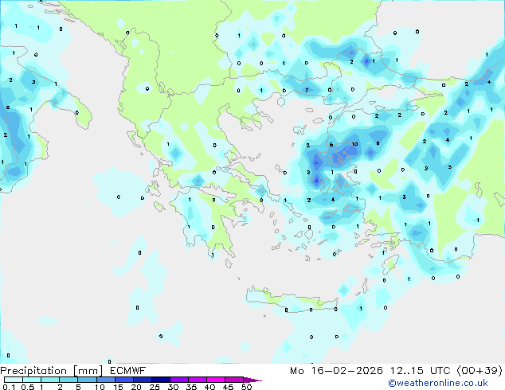Click legend tick label '15'

[x=118, y=387]
